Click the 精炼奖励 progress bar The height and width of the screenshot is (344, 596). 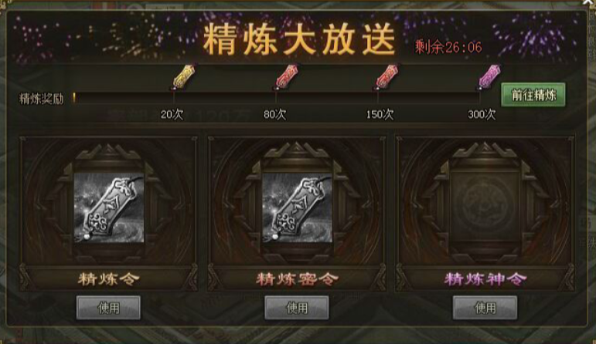click(277, 98)
